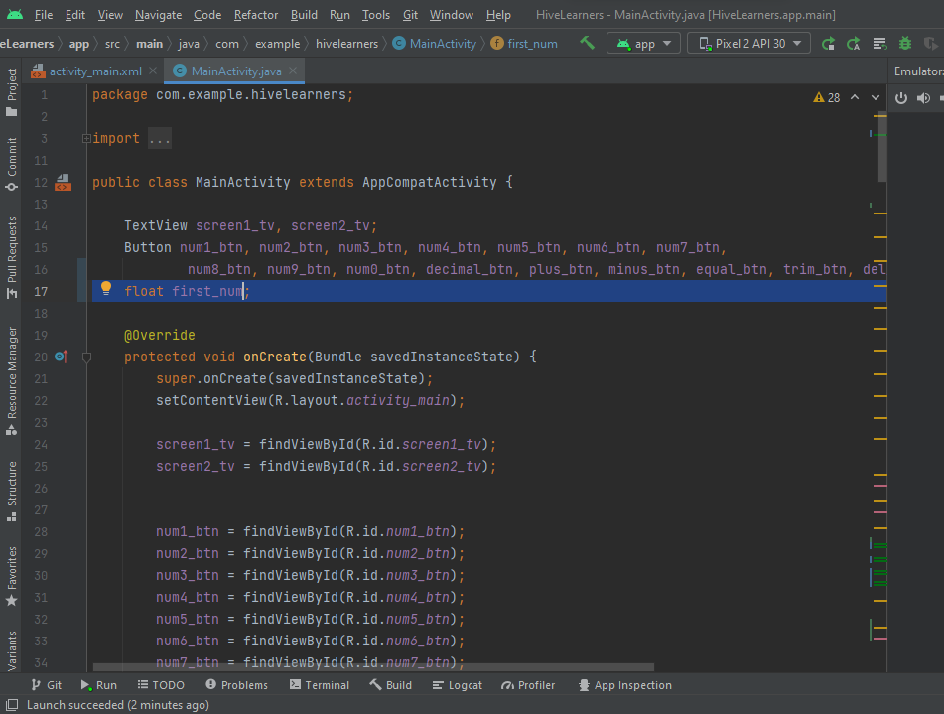The height and width of the screenshot is (714, 944).
Task: Click the first_num breadcrumb in navigation bar
Action: coord(524,44)
